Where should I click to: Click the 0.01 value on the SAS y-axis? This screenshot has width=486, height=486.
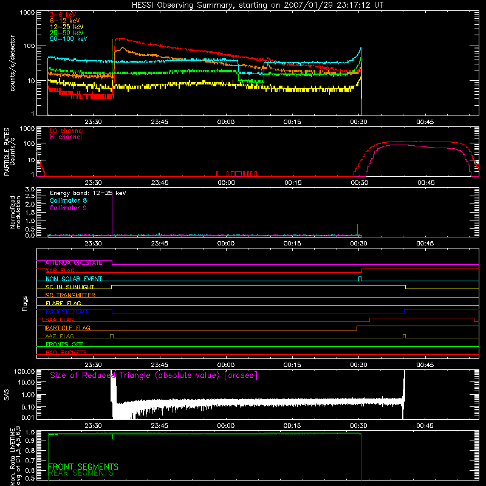point(28,417)
